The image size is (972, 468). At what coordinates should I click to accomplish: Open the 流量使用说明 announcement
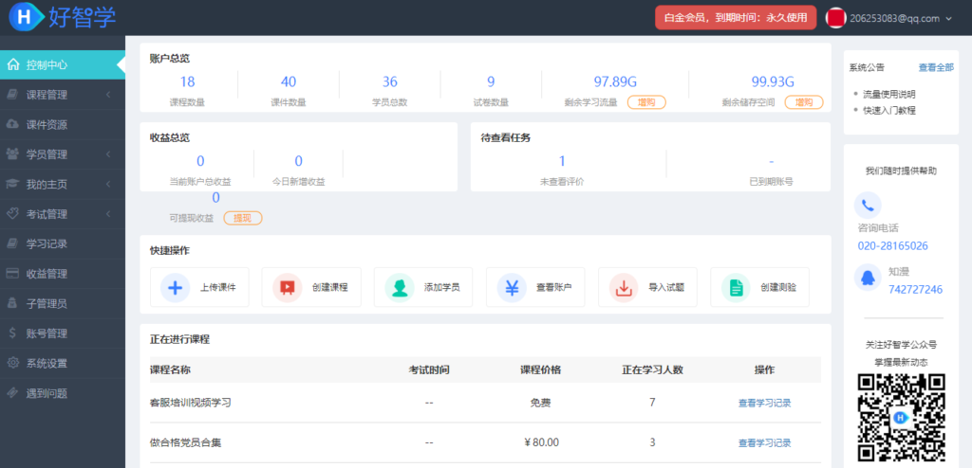(x=888, y=94)
